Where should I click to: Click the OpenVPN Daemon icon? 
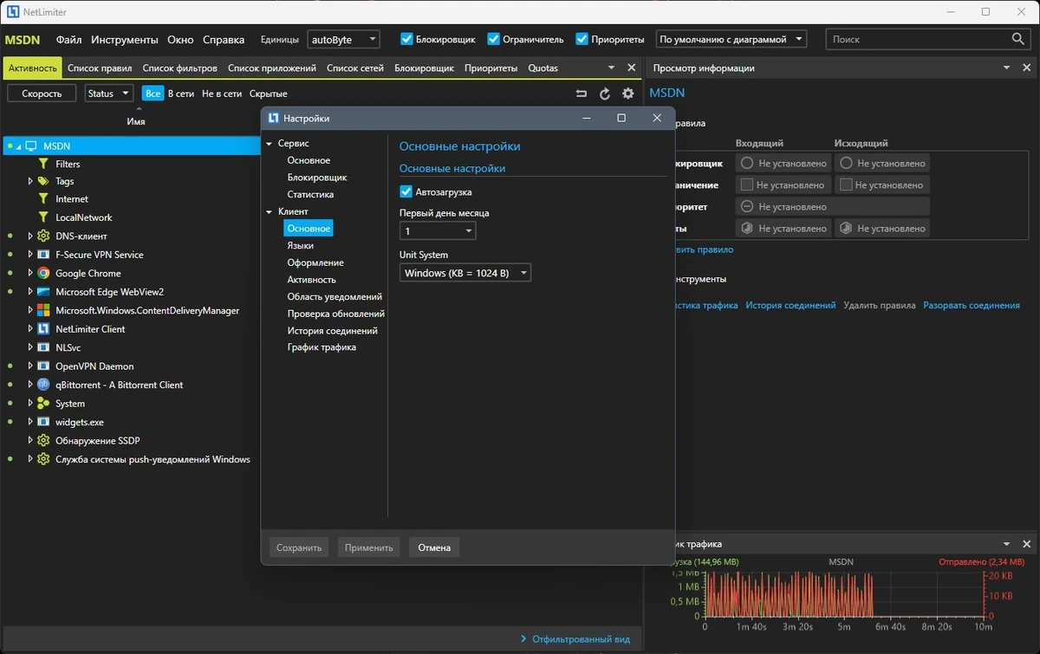(x=43, y=366)
